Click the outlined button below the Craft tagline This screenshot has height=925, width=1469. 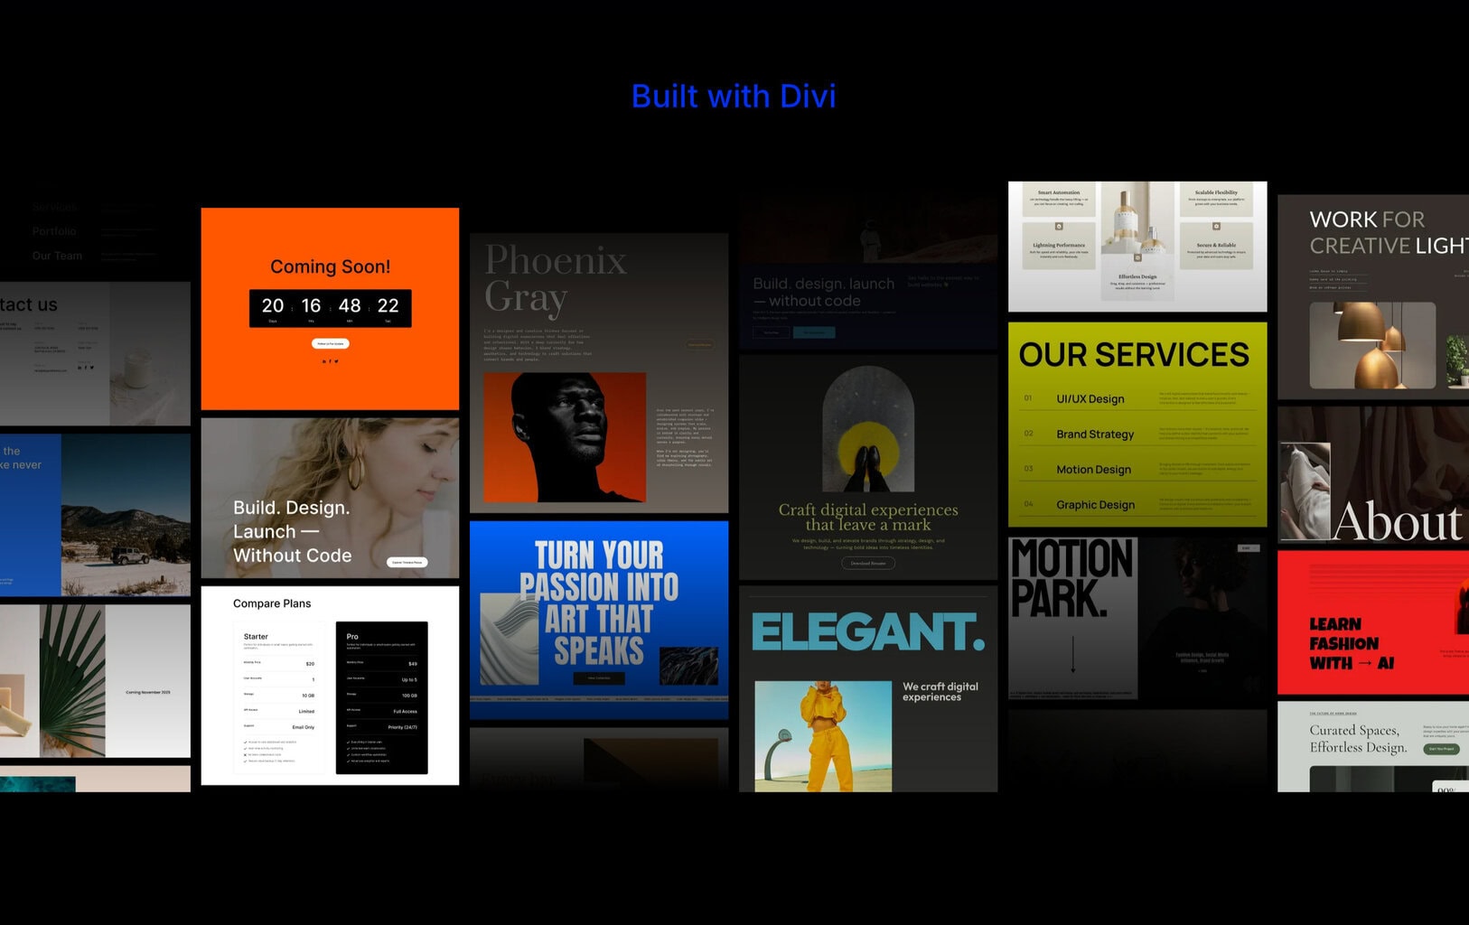pos(868,563)
